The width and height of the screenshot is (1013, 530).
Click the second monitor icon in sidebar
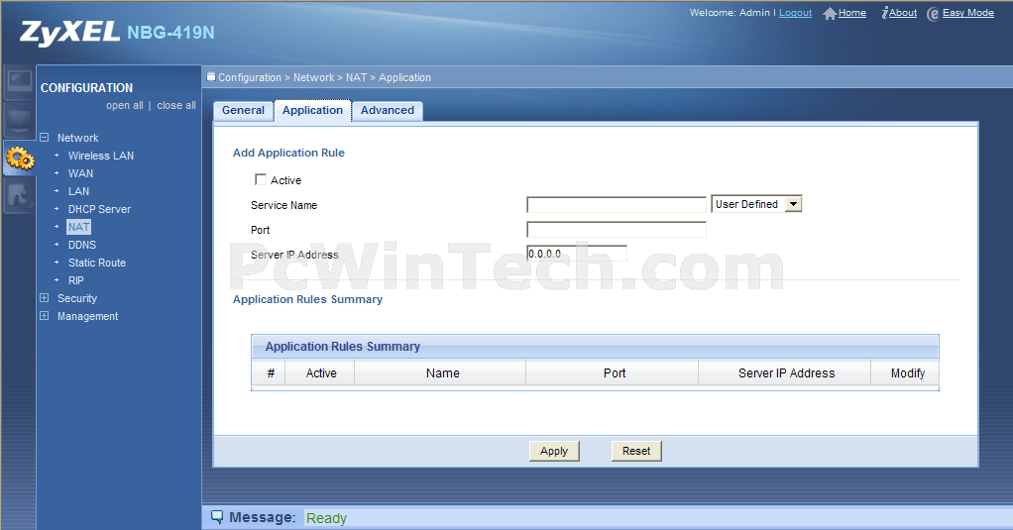(x=20, y=120)
